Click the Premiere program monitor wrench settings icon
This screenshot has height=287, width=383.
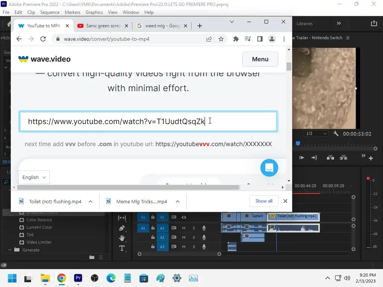336,133
